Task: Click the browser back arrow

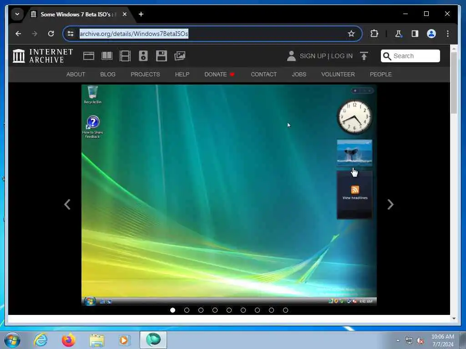Action: pos(18,34)
